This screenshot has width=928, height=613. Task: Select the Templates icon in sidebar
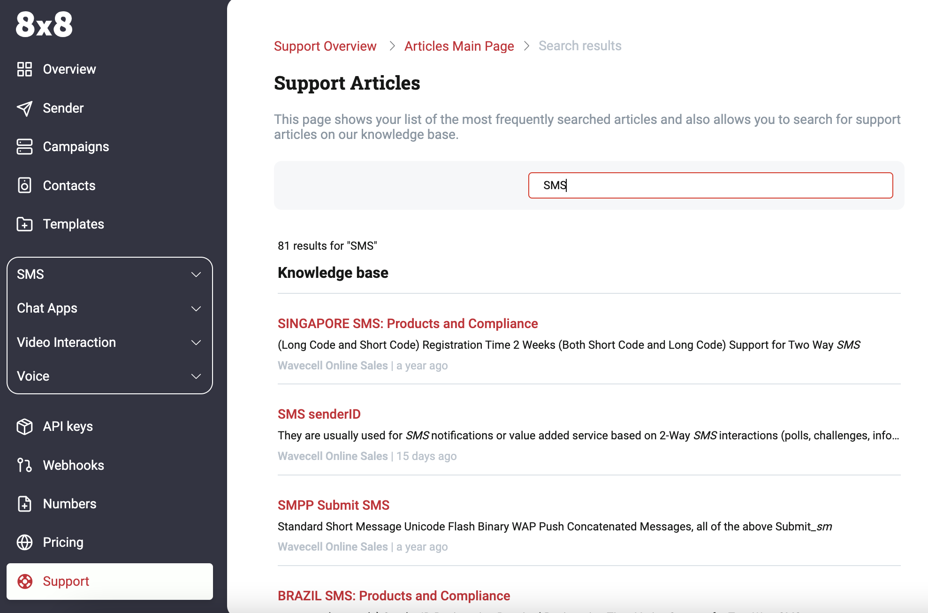[24, 224]
